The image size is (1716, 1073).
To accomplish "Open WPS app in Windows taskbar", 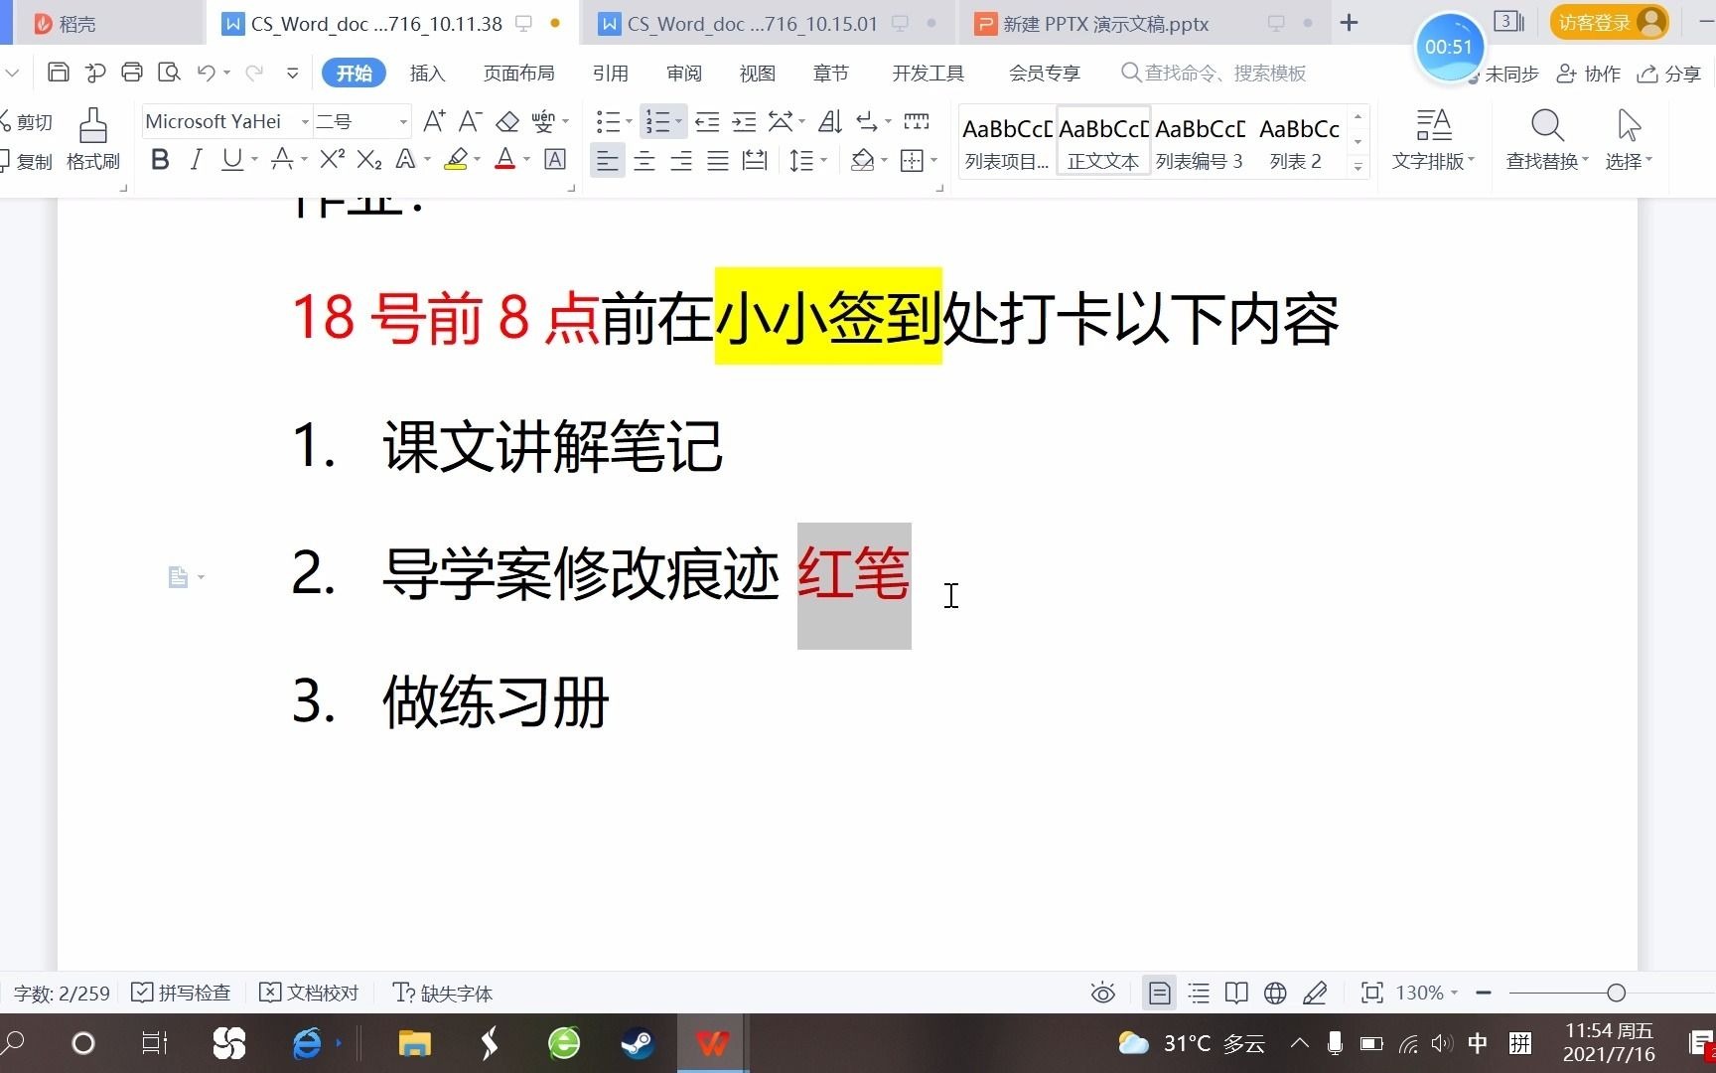I will coord(712,1043).
